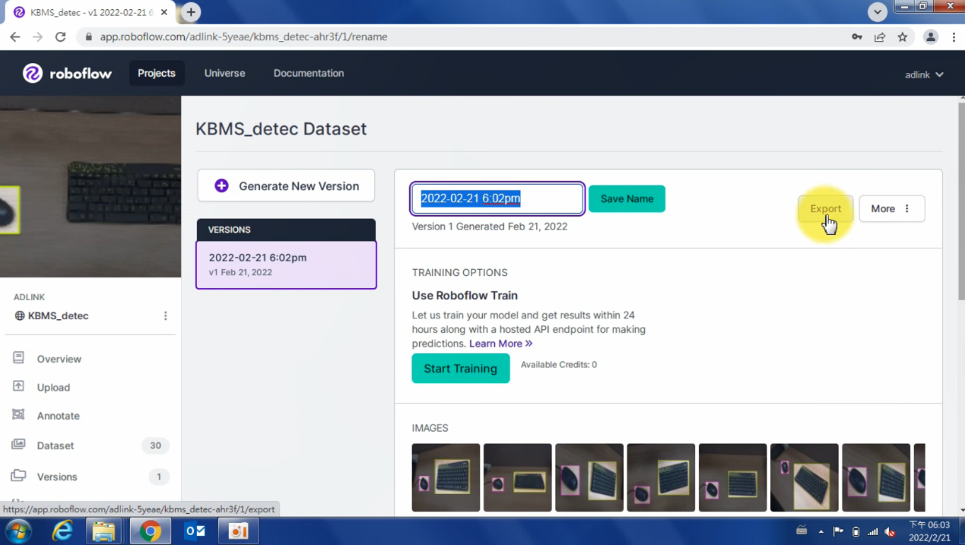Expand the adlink account dropdown
The image size is (965, 545).
coord(924,74)
